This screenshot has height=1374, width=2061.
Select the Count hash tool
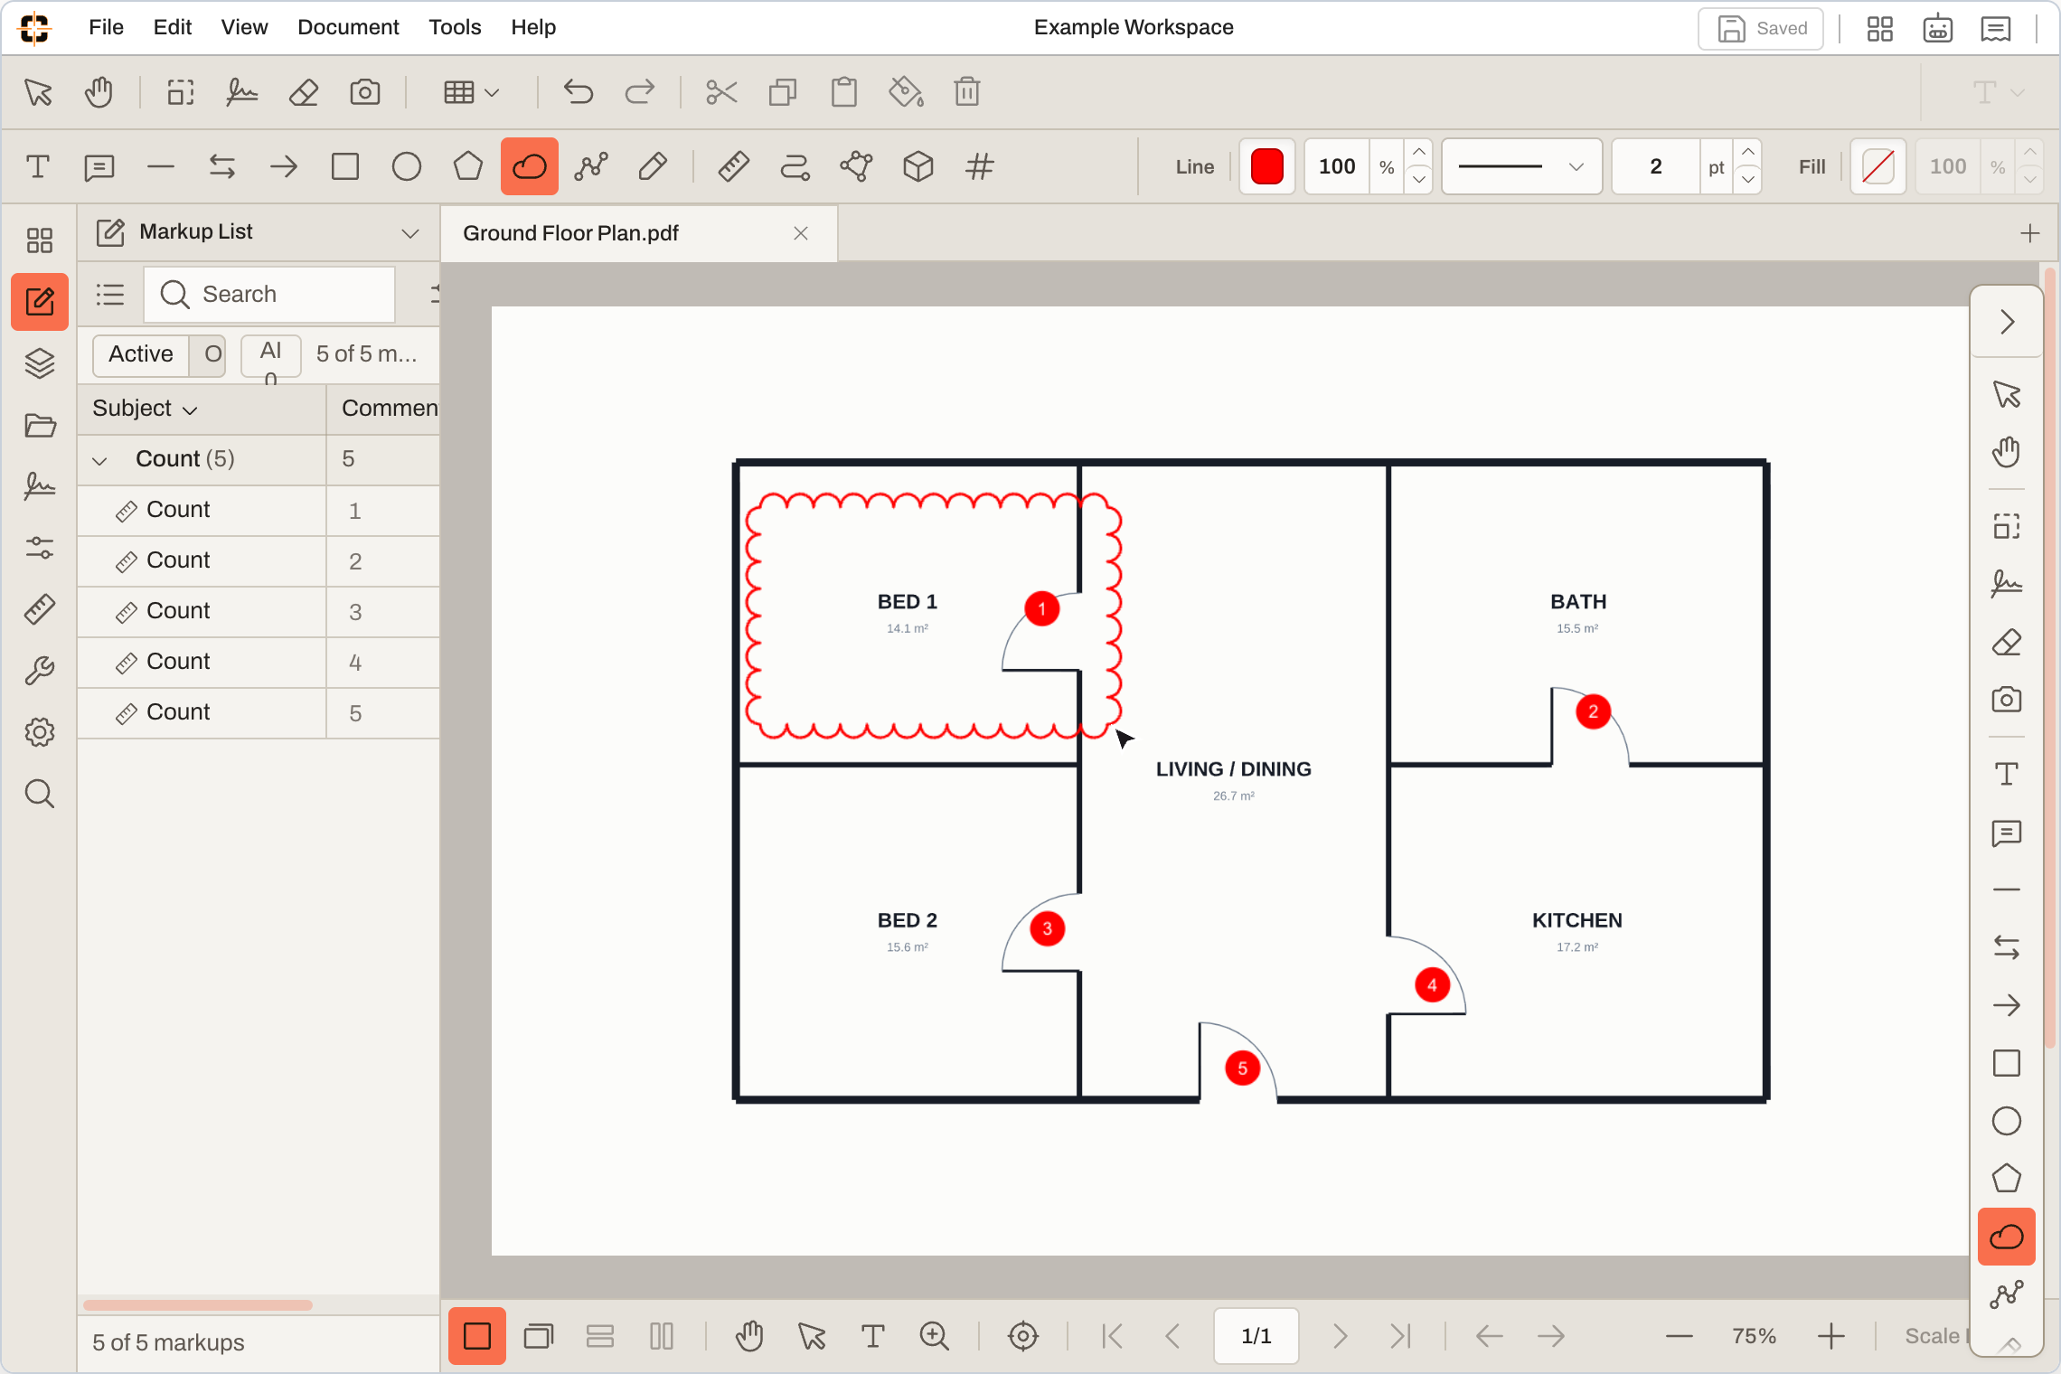[979, 166]
